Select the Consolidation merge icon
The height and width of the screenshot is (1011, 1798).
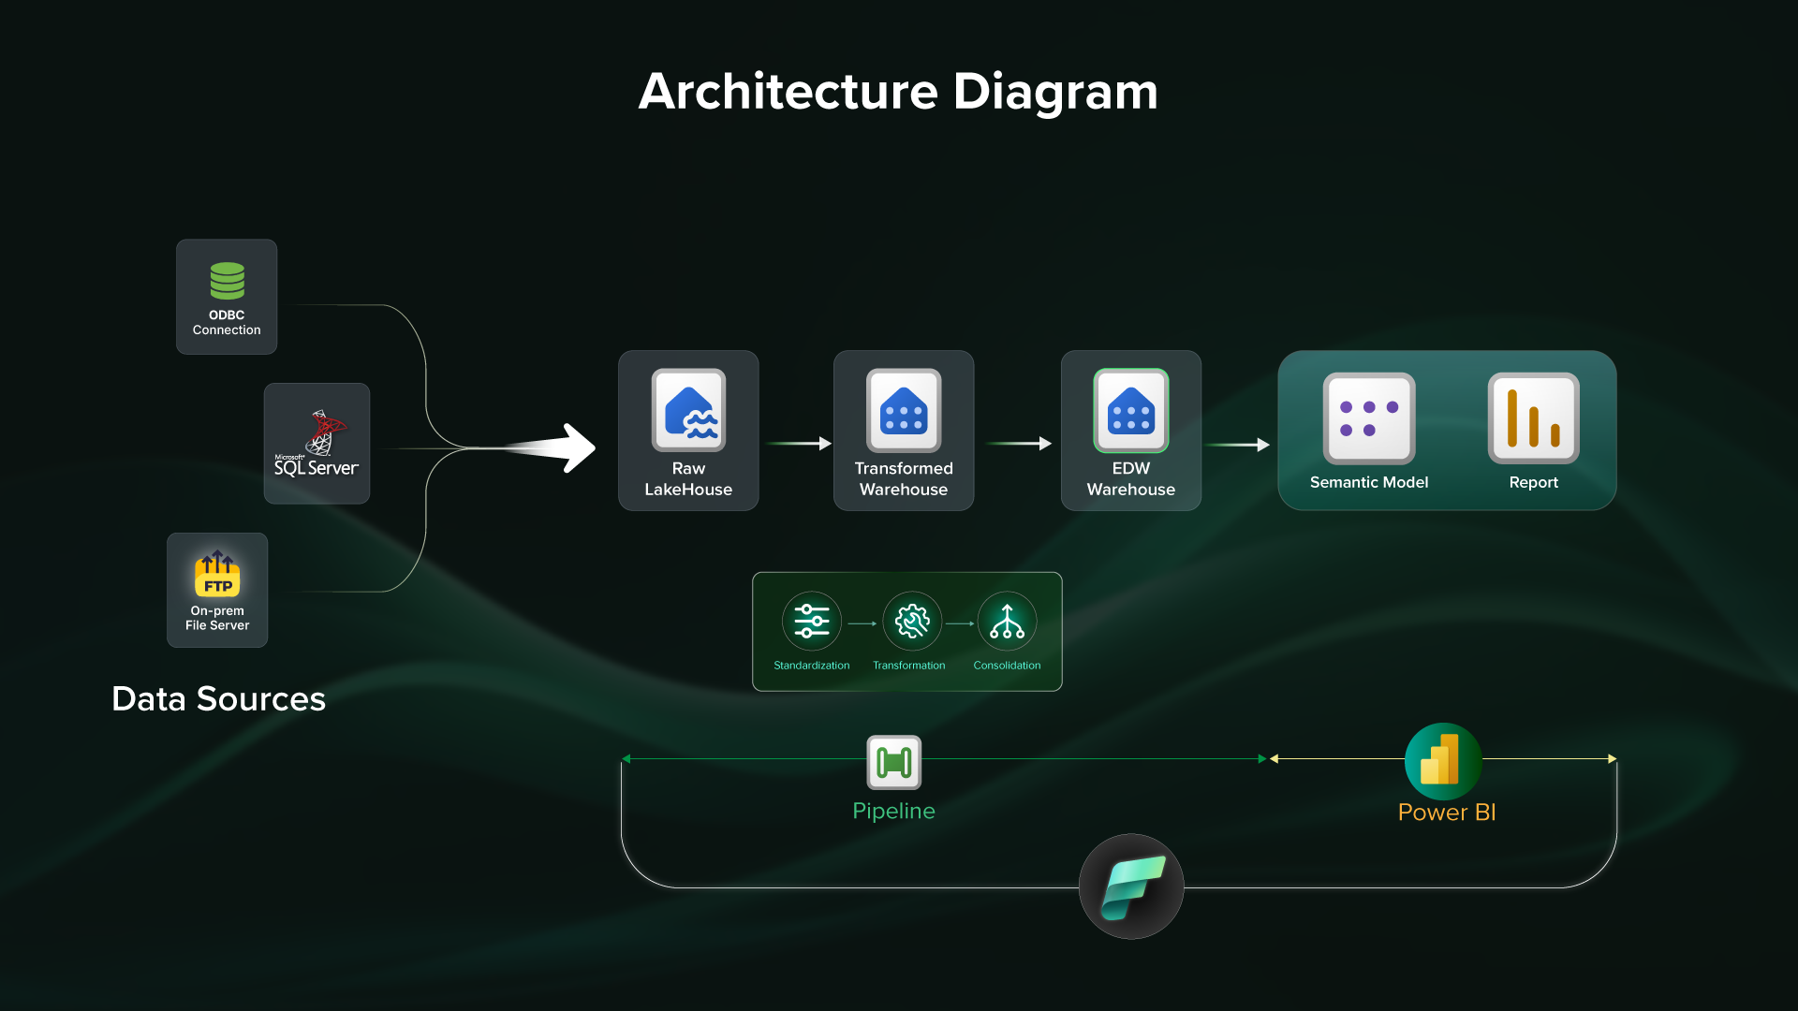coord(1007,621)
